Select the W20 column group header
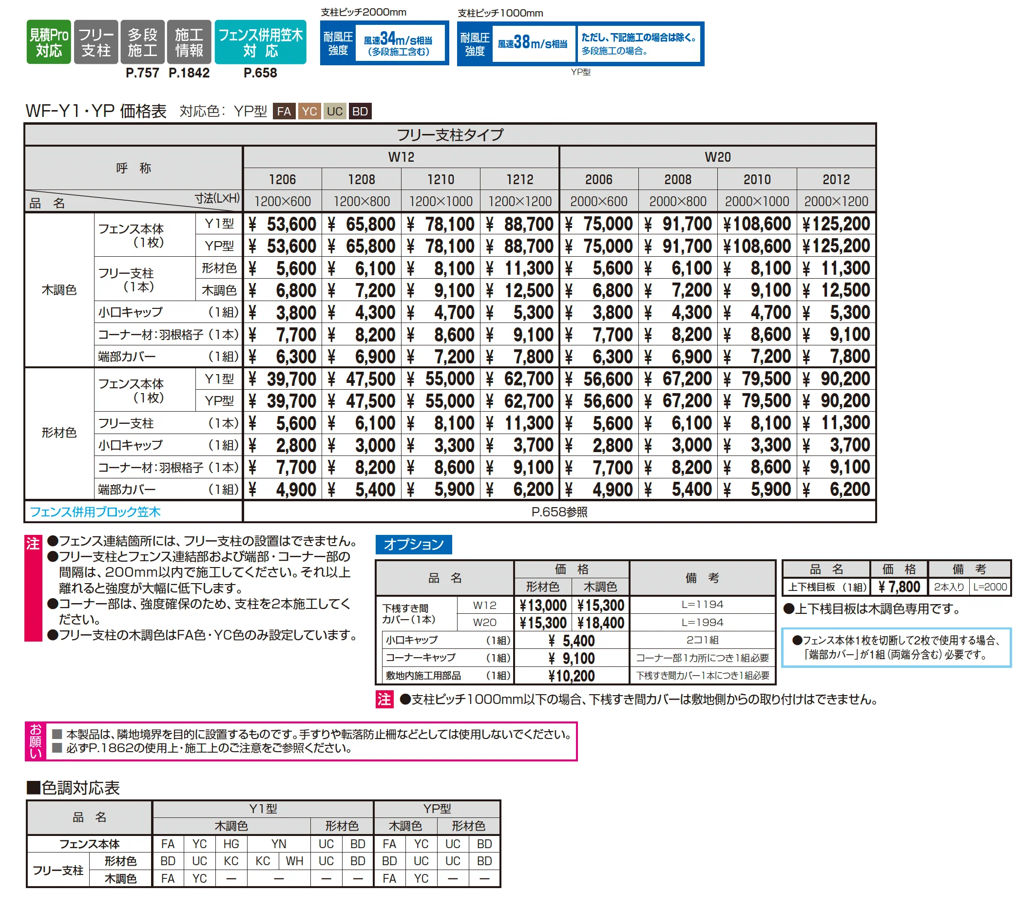This screenshot has height=910, width=1035. (717, 157)
